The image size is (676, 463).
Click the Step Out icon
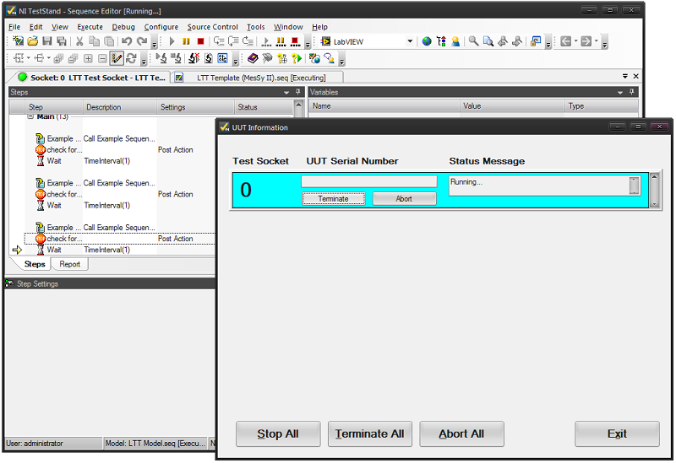(248, 41)
